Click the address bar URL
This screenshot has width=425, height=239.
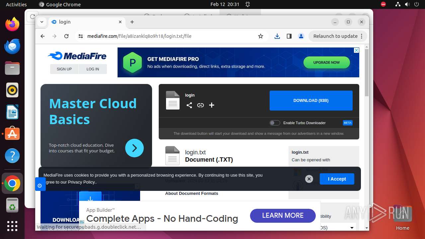[x=139, y=36]
